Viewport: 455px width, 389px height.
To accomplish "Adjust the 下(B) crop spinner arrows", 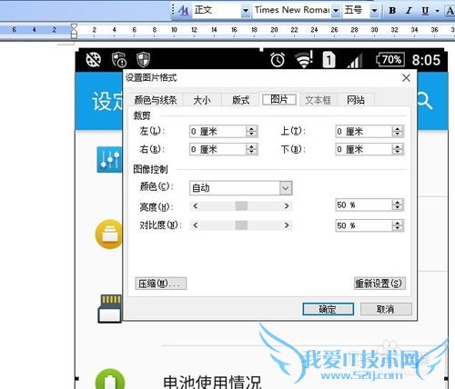I will click(x=398, y=149).
